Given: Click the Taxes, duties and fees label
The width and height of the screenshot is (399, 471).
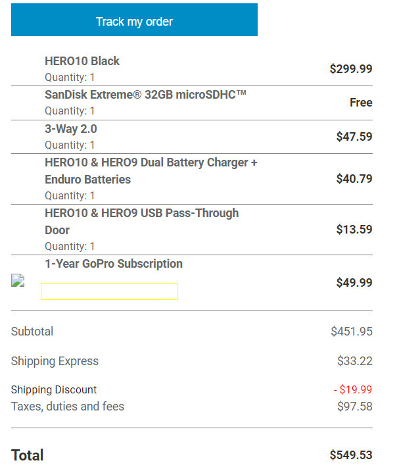Looking at the screenshot, I should pos(68,407).
